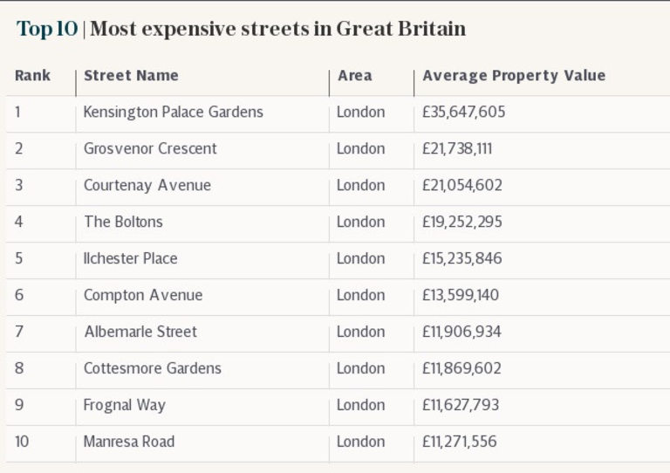670x473 pixels.
Task: Click the Cottesmore Gardens entry
Action: (153, 369)
